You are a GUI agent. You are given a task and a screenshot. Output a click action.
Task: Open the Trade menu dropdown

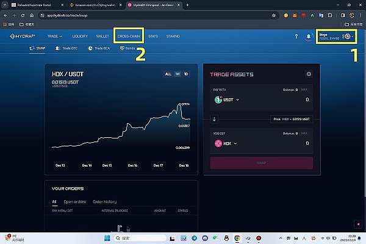[x=55, y=37]
